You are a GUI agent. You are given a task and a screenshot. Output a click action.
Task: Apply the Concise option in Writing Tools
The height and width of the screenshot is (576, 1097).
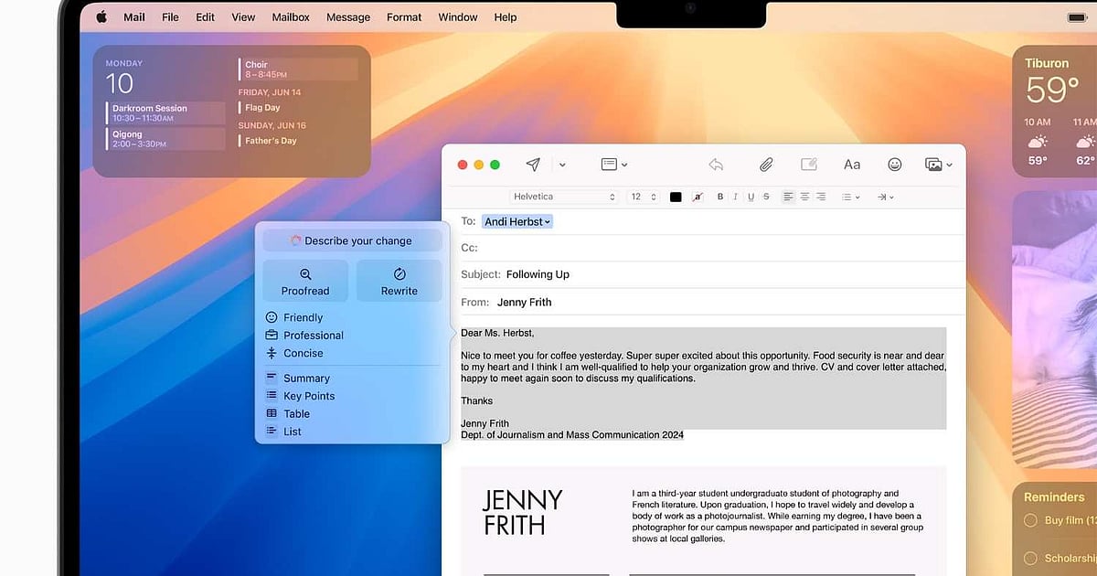[x=293, y=353]
